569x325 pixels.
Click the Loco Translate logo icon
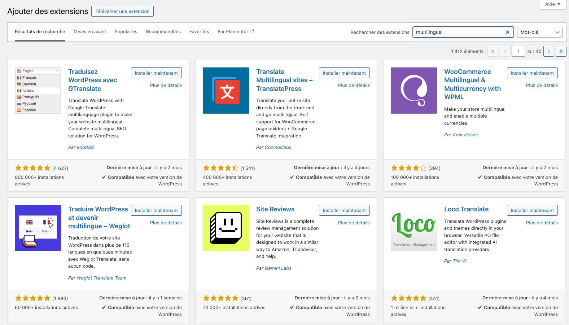pos(414,228)
